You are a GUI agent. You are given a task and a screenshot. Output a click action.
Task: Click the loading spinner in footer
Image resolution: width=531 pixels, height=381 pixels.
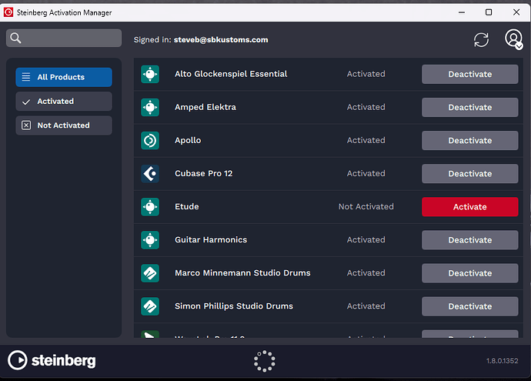(x=265, y=361)
